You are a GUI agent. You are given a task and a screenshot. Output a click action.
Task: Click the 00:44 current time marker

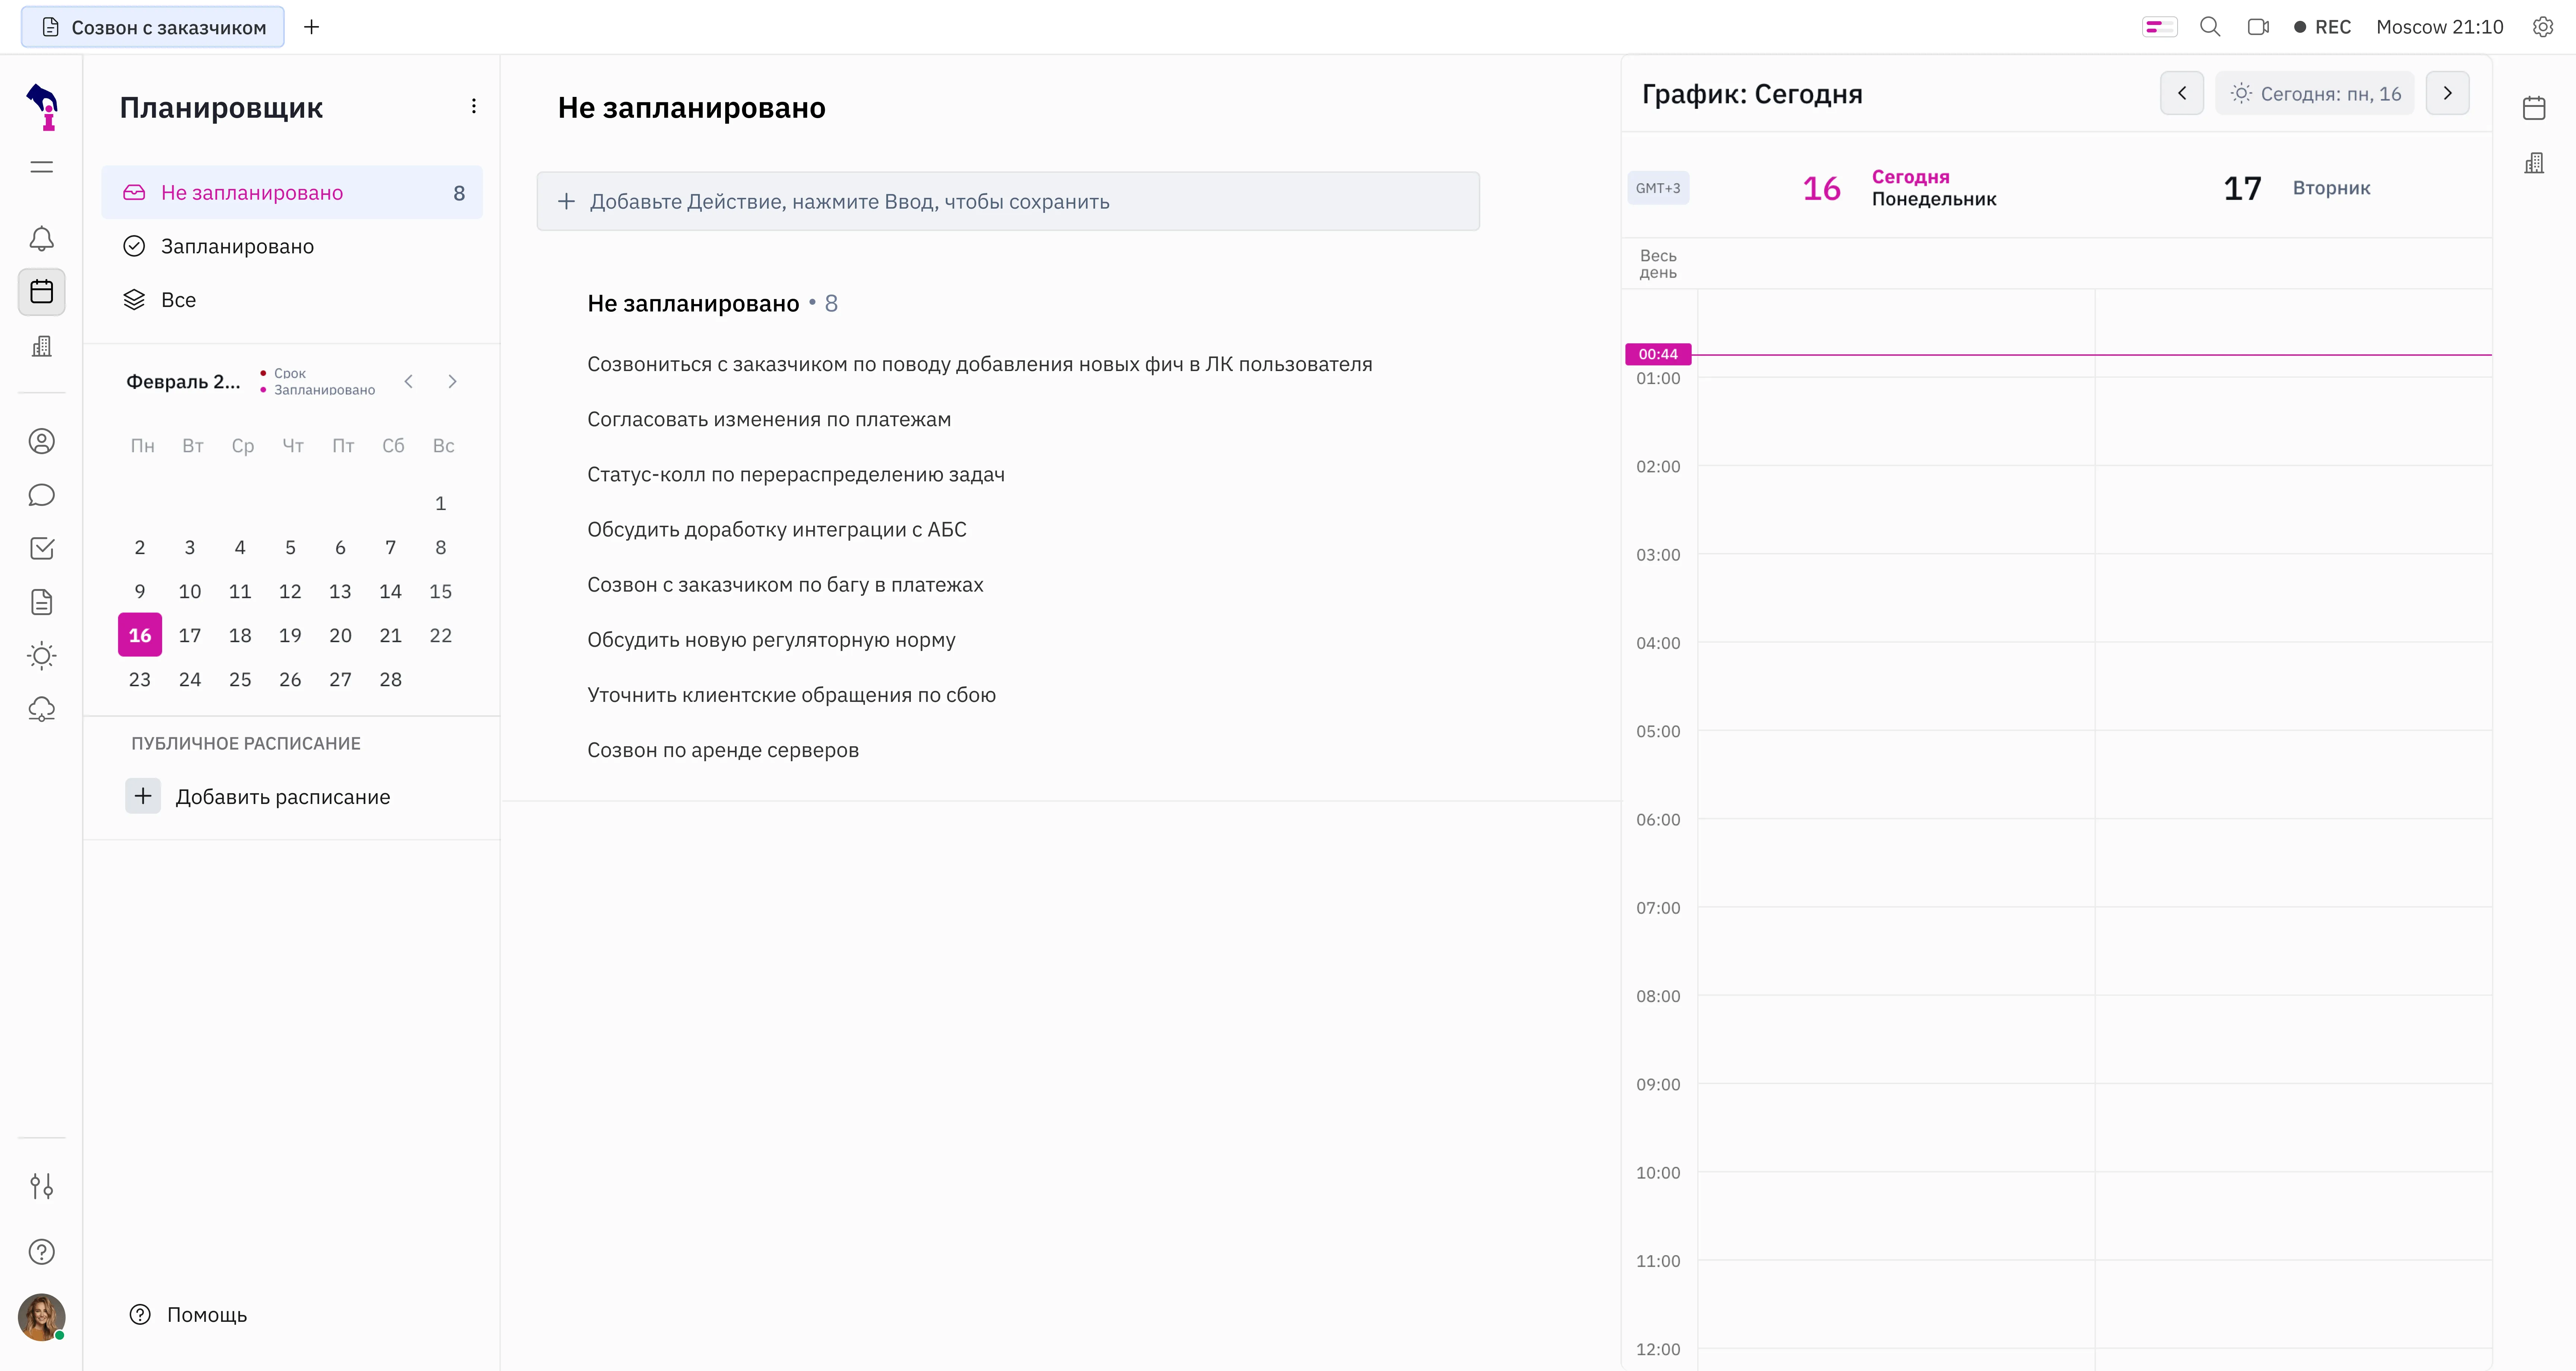click(x=1658, y=354)
